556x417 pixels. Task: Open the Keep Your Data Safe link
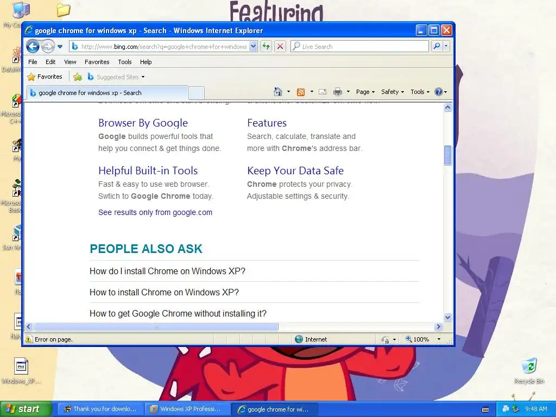pos(295,170)
